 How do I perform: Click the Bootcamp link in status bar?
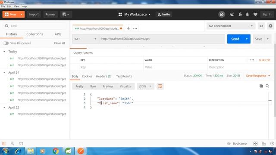point(237,143)
